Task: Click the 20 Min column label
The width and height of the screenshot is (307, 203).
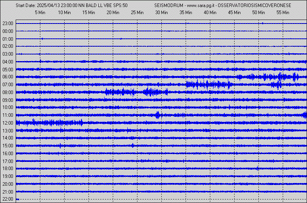Action: pyautogui.click(x=113, y=13)
